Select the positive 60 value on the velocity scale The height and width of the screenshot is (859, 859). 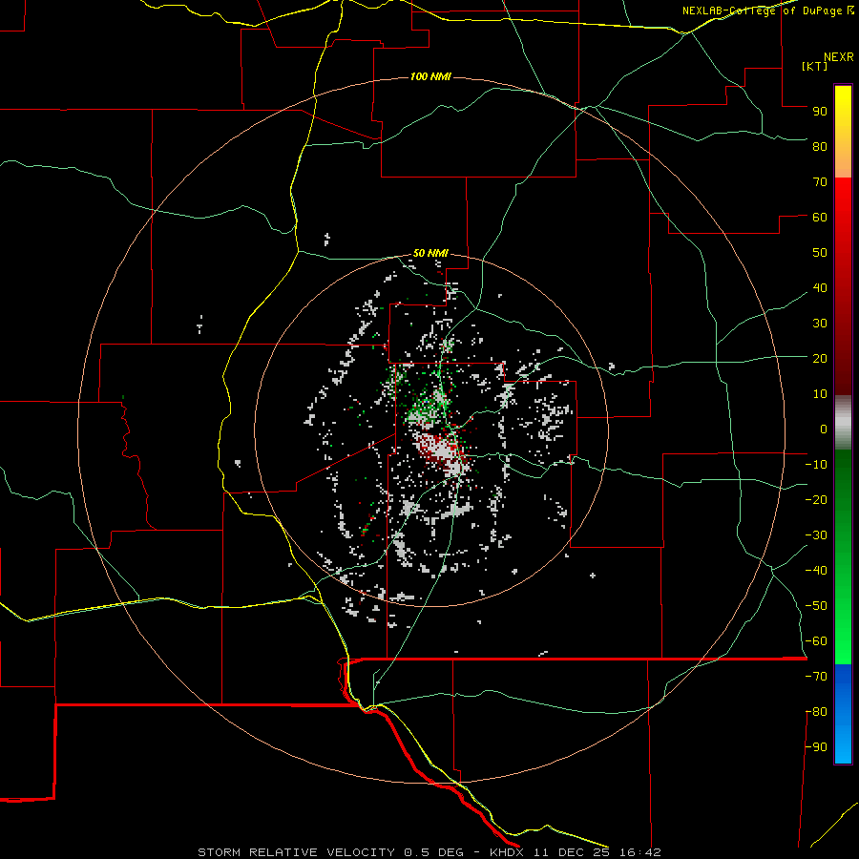[x=820, y=217]
